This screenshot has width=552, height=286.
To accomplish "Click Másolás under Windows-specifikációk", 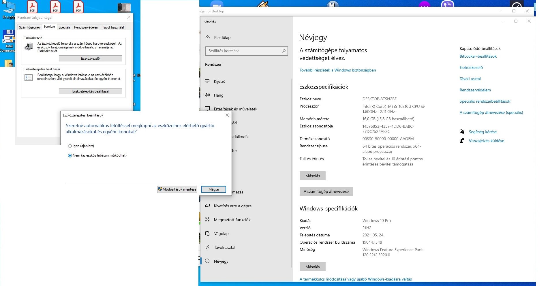I will point(313,267).
